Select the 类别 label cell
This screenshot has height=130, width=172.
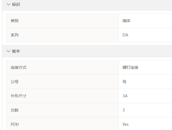(x=63, y=21)
